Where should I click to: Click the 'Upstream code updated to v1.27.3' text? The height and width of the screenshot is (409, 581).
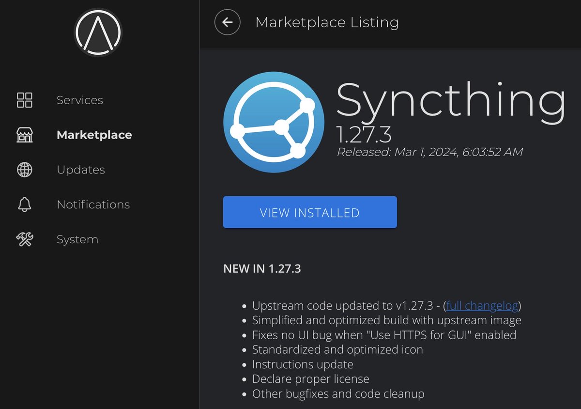point(343,306)
